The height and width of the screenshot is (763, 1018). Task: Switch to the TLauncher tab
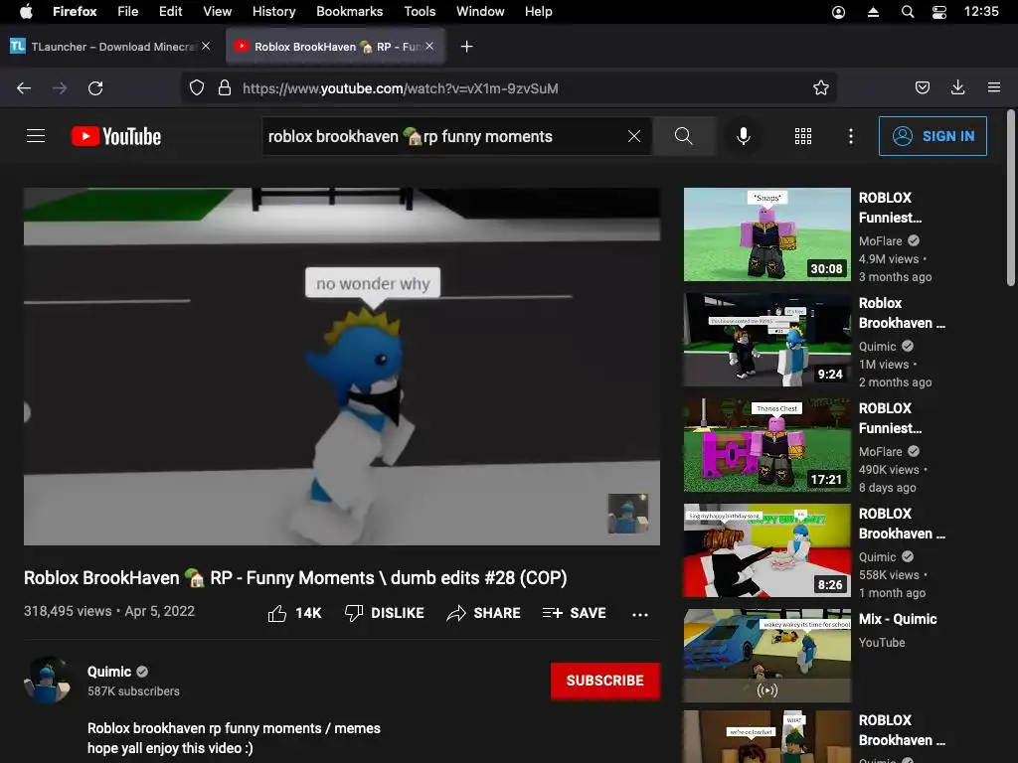(109, 46)
